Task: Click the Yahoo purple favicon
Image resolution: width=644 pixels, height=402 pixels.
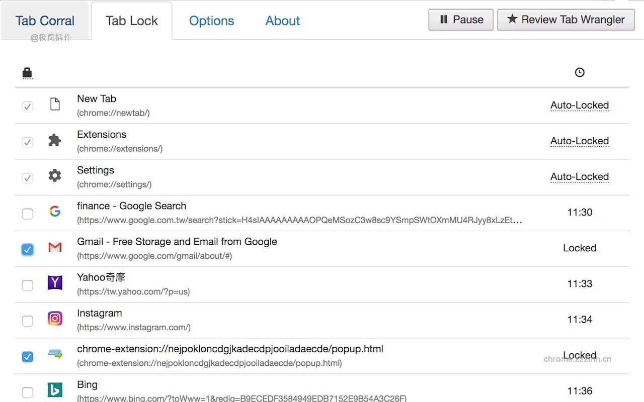Action: point(55,283)
